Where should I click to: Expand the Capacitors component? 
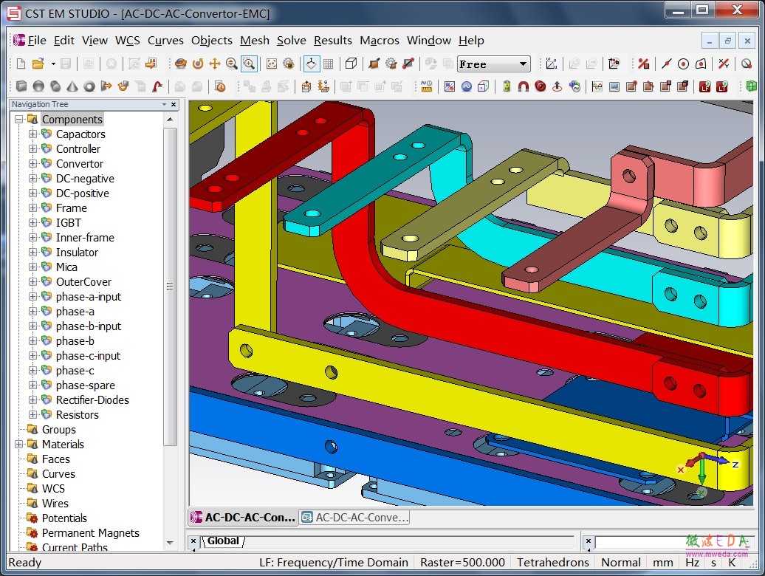click(32, 134)
